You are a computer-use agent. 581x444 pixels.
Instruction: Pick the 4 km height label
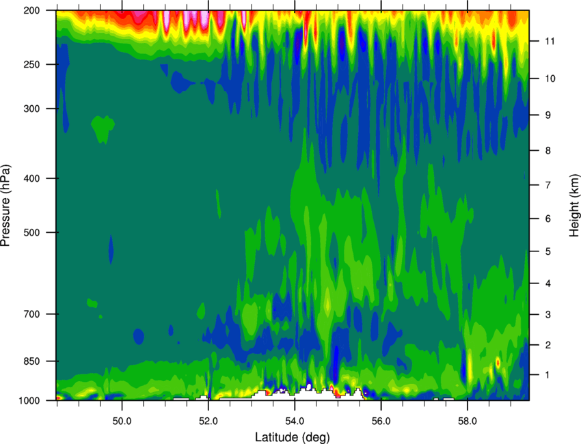(548, 283)
